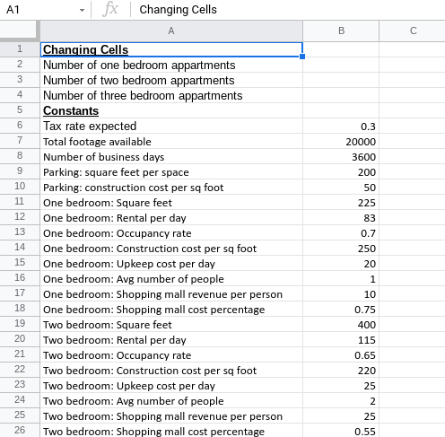
Task: Select cell 'Two bedroom: Construction cost per sq foot'
Action: (x=171, y=370)
